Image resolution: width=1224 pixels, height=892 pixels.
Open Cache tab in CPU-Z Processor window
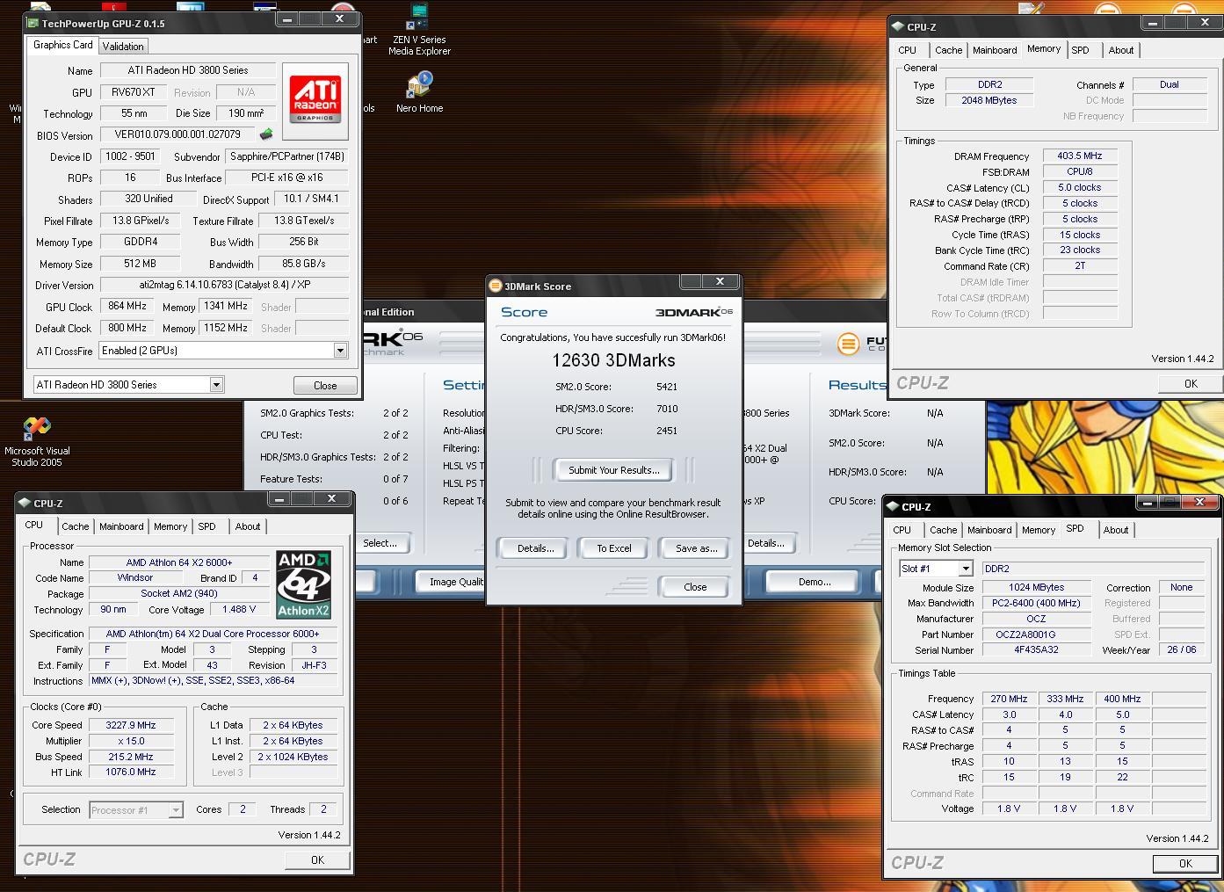click(75, 526)
